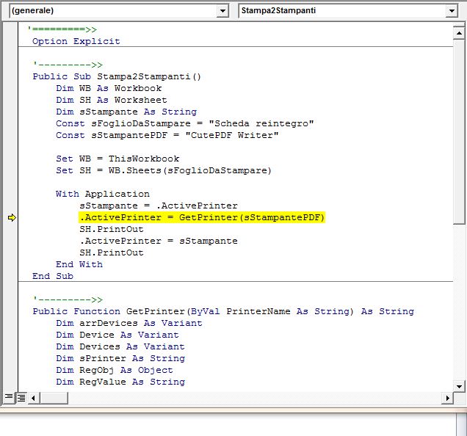Click Dim sPrinter As String line
Image resolution: width=467 pixels, height=436 pixels.
120,358
